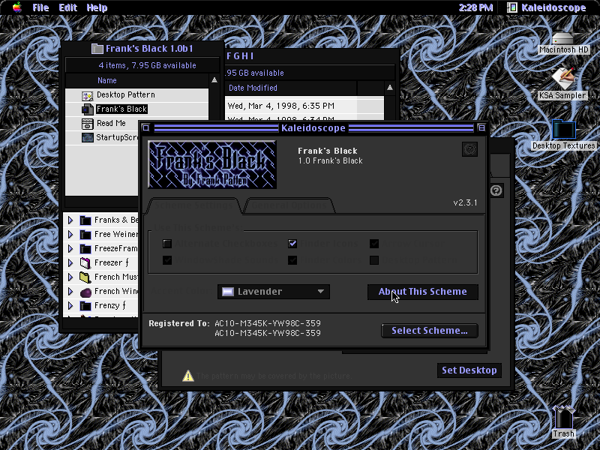Sort by the Date Modified column header
This screenshot has height=450, width=600.
click(x=291, y=88)
